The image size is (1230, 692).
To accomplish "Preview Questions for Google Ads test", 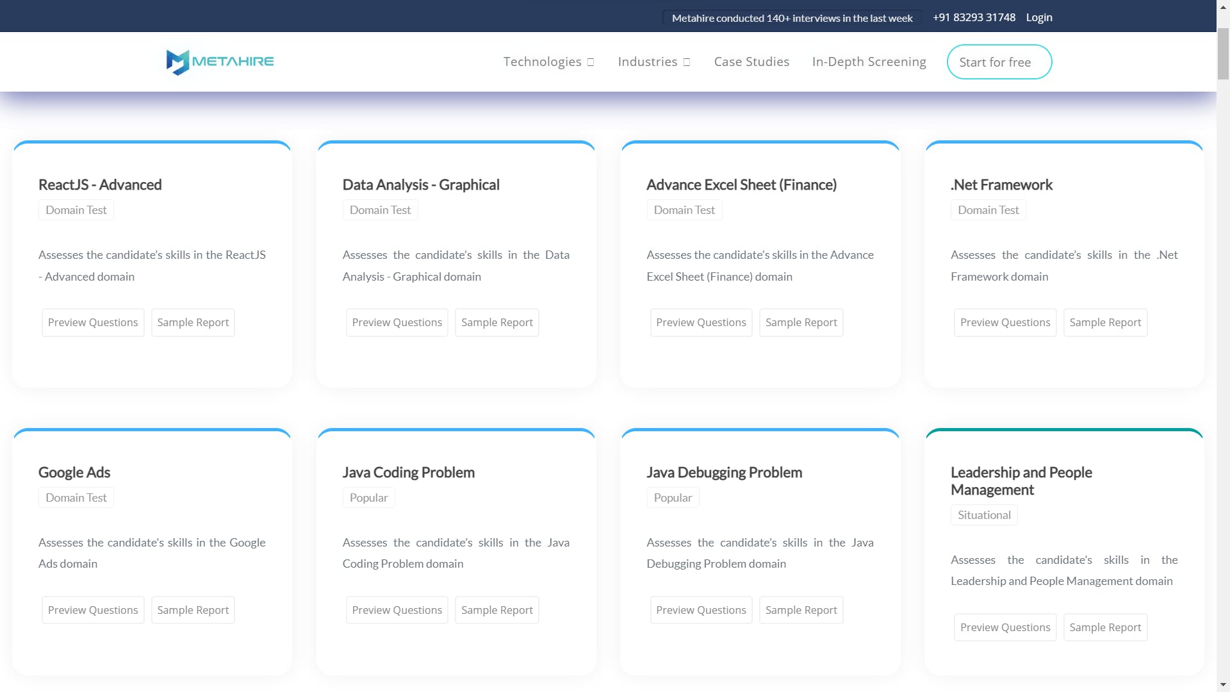I will pyautogui.click(x=93, y=611).
